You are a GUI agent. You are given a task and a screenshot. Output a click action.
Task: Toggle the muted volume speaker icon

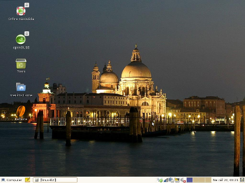click(x=183, y=180)
